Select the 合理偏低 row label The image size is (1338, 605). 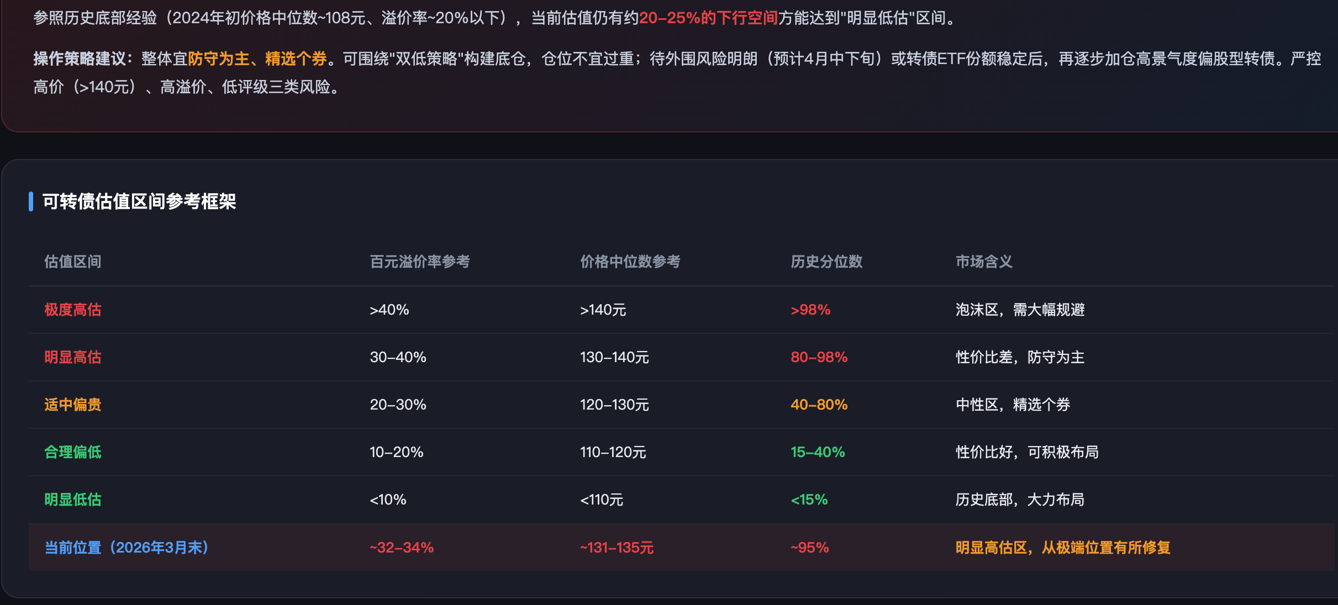click(x=72, y=452)
